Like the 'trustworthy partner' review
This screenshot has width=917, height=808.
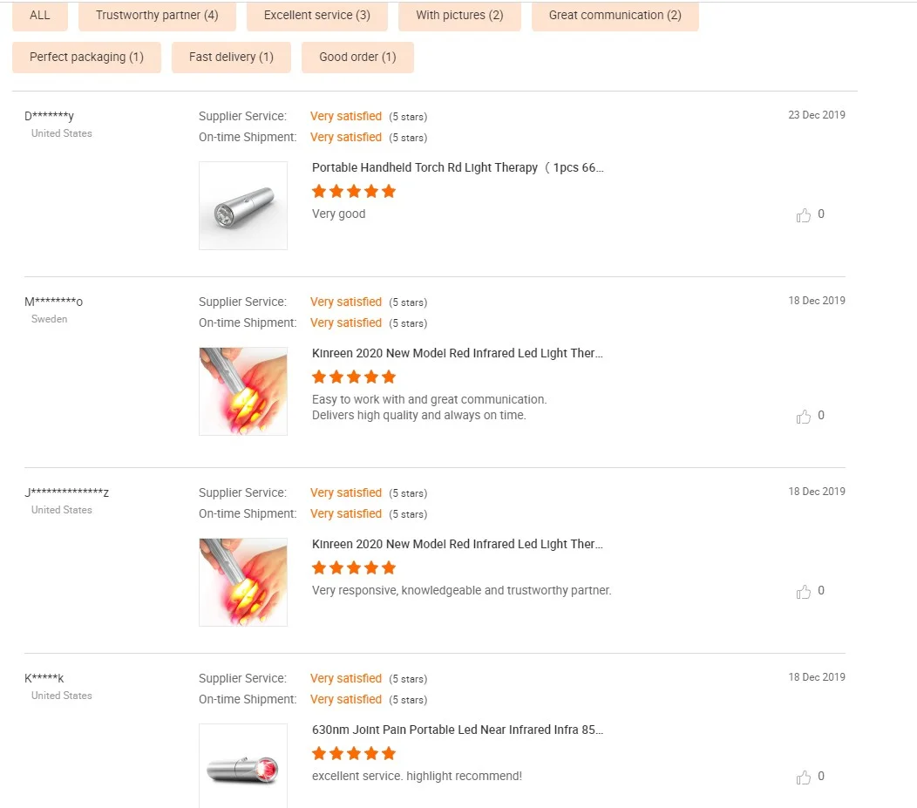pos(804,592)
